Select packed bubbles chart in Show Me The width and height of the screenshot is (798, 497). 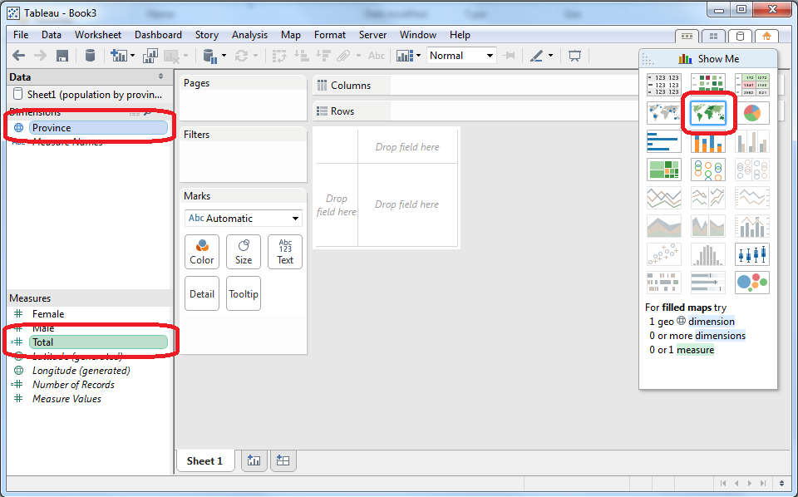click(752, 283)
